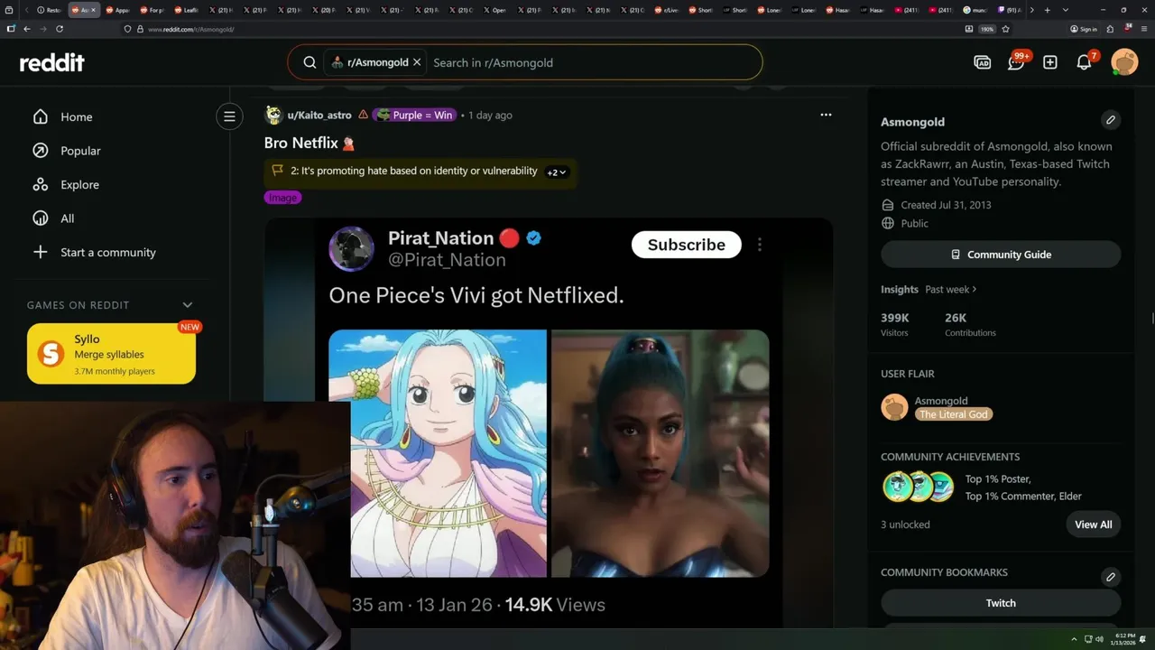Click the taskbar volume icon
The width and height of the screenshot is (1155, 650).
[1099, 639]
